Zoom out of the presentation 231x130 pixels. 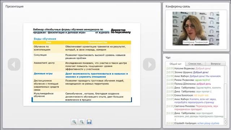point(82,122)
